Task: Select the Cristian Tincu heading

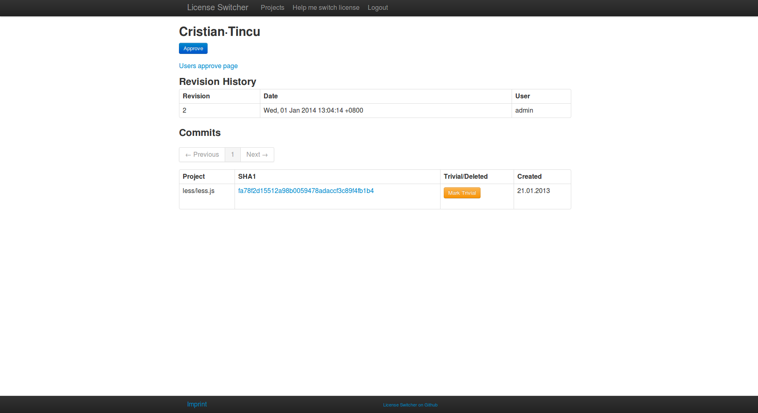Action: coord(219,31)
